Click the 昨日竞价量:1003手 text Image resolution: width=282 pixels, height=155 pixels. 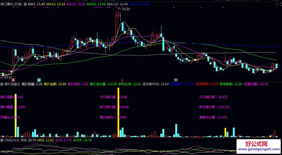point(114,107)
